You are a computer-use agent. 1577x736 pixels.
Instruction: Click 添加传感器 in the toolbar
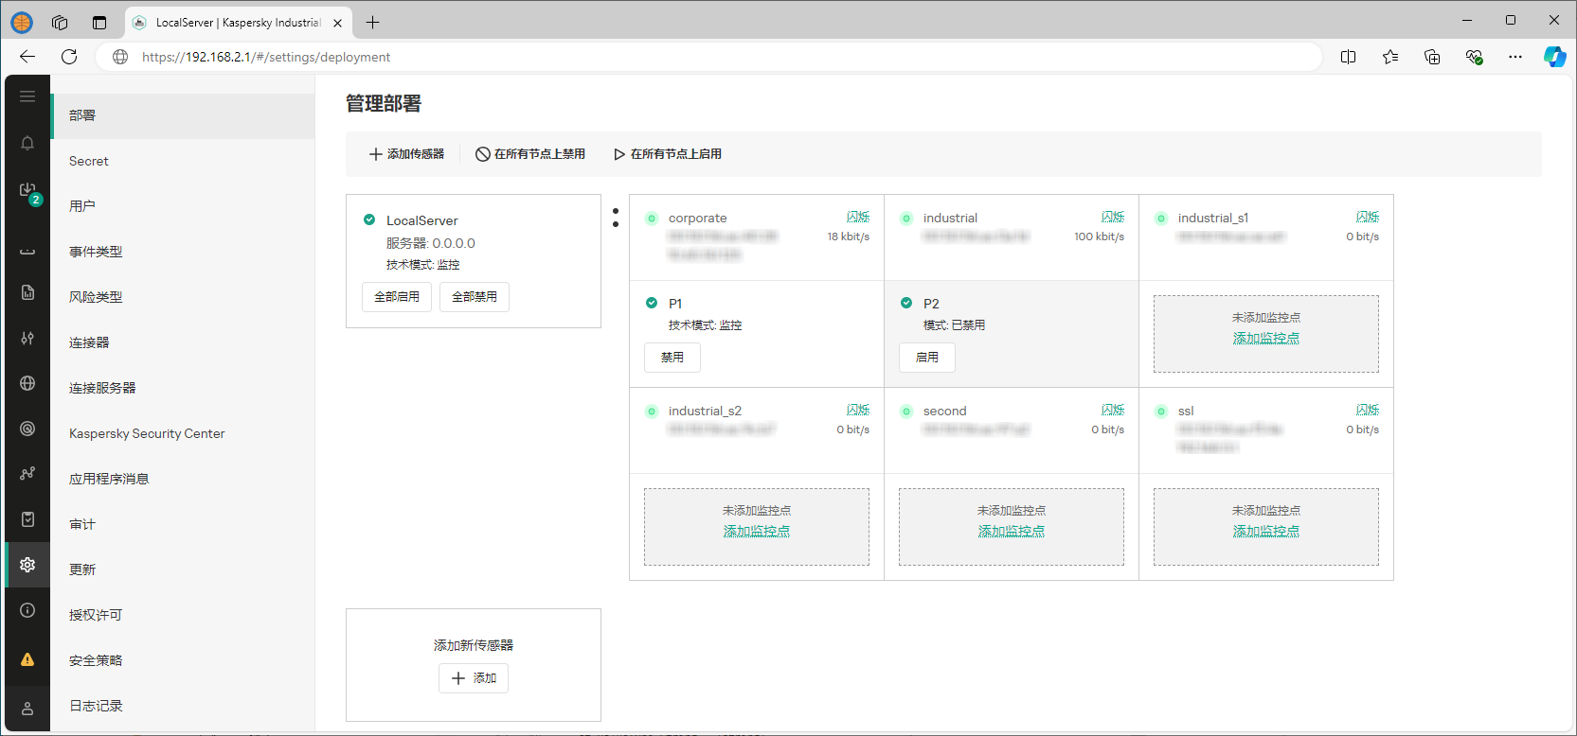pyautogui.click(x=406, y=154)
